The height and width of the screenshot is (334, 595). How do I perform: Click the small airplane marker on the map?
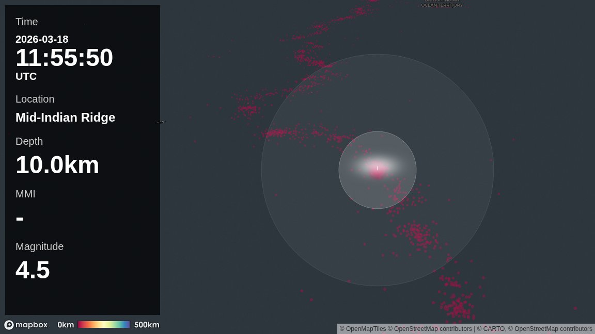point(161,122)
